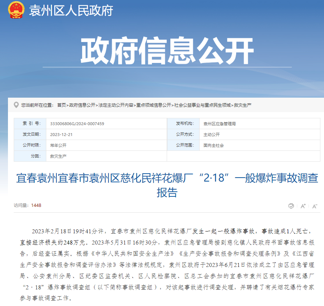Click the 袁州区人民政府 site title
This screenshot has height=306, width=324.
(x=71, y=10)
